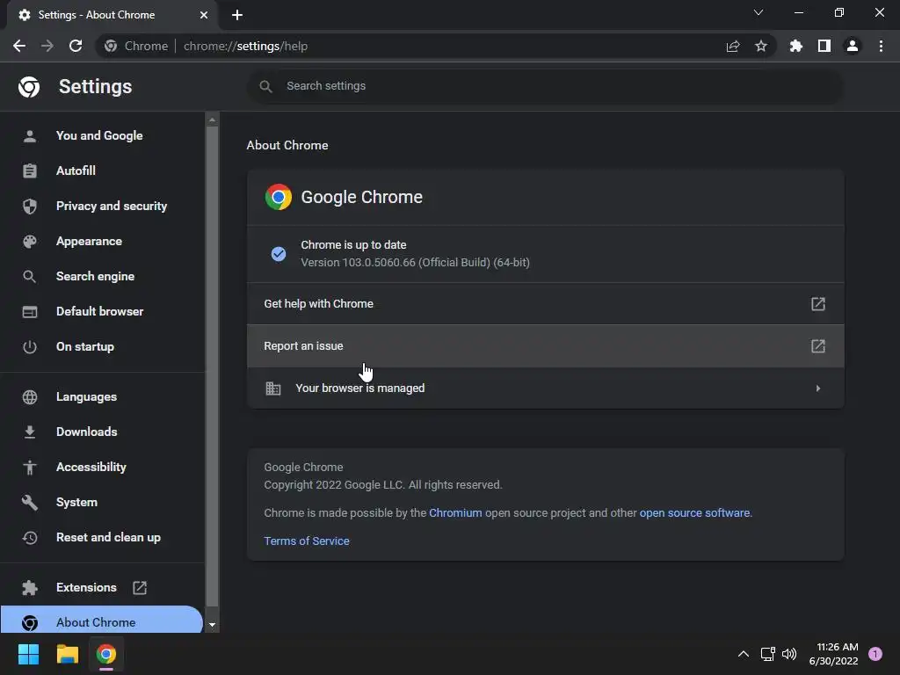Click Get help with Chrome row
This screenshot has width=900, height=675.
coord(545,303)
